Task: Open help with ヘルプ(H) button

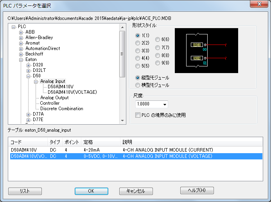Action: click(197, 190)
